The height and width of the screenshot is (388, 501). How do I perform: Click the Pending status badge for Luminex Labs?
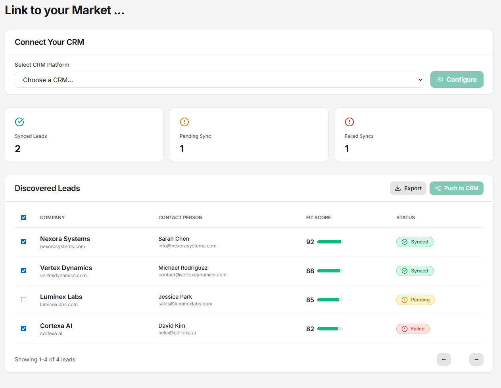(415, 300)
